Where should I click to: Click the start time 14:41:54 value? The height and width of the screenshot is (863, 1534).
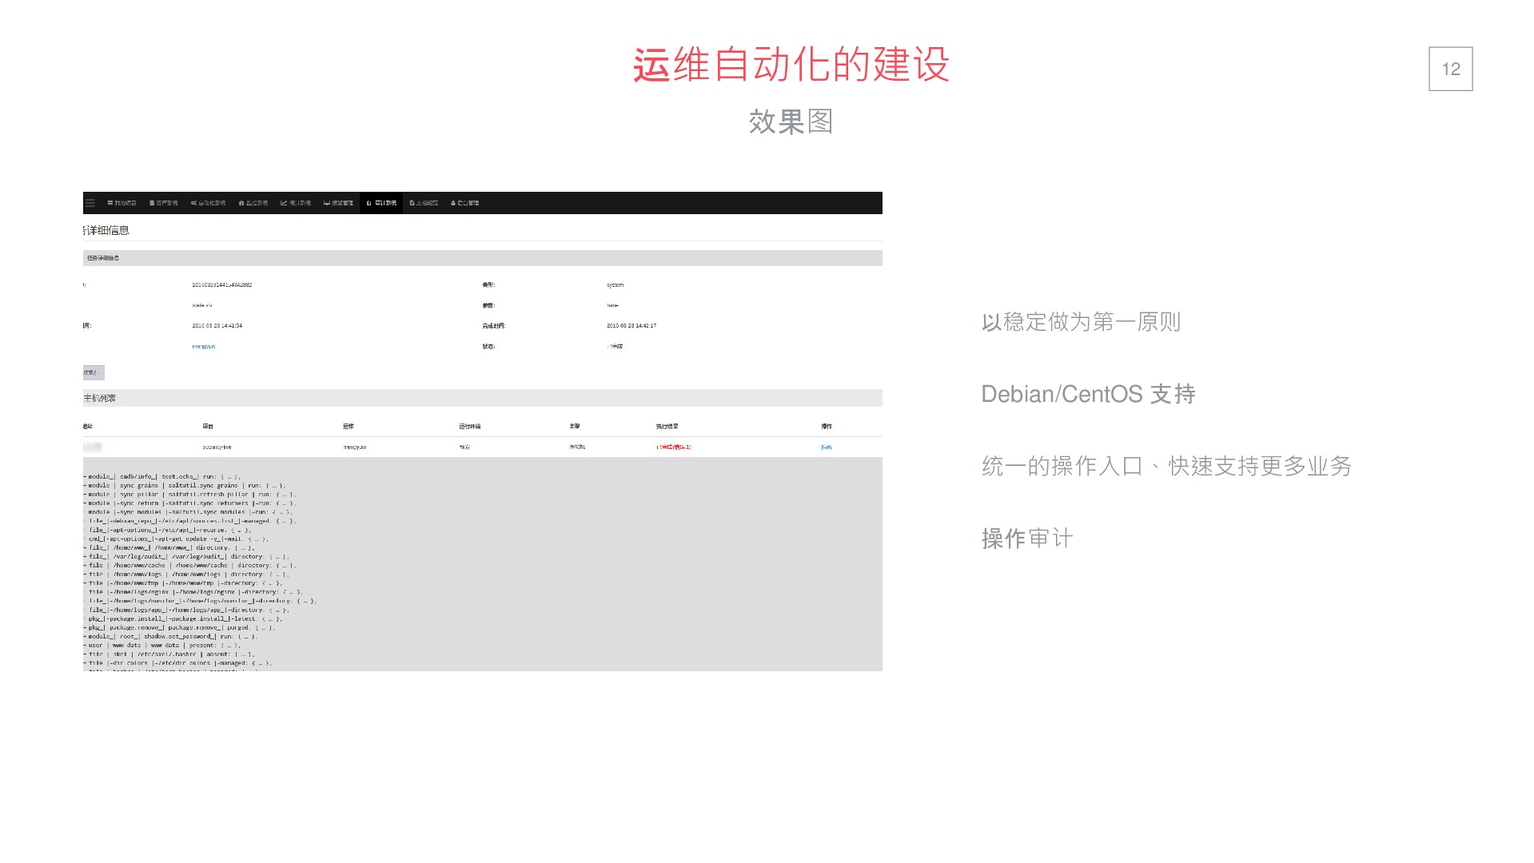tap(217, 326)
